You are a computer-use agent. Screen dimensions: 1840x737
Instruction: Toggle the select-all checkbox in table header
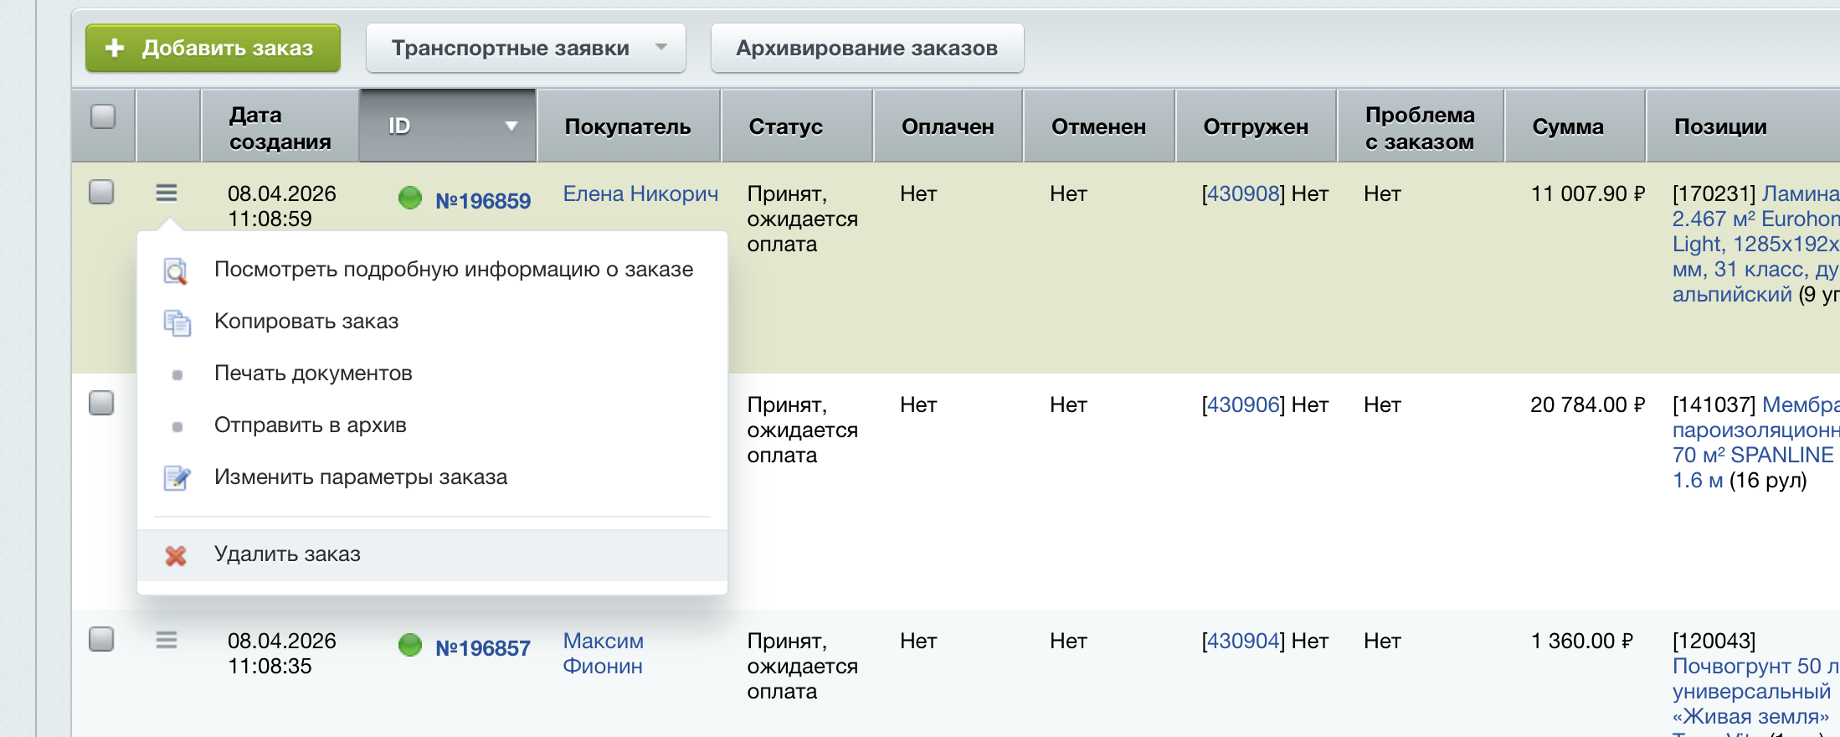(103, 116)
